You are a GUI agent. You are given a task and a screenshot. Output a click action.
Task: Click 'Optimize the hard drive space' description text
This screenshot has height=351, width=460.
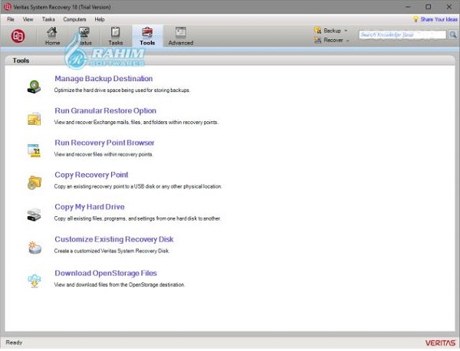pyautogui.click(x=122, y=90)
